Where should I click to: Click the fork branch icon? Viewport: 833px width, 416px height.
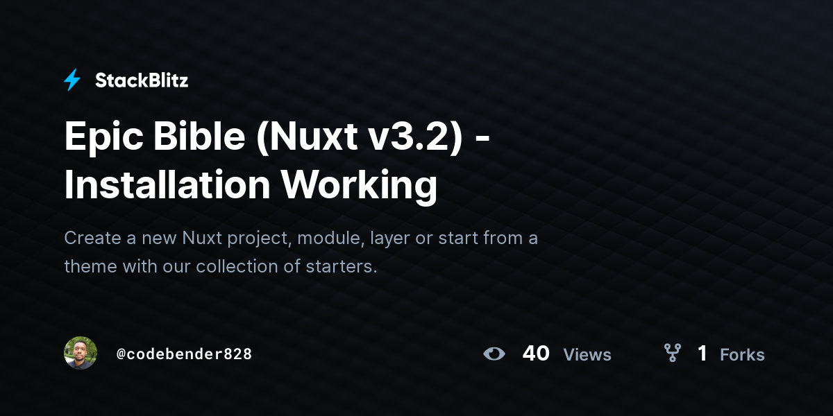[672, 354]
